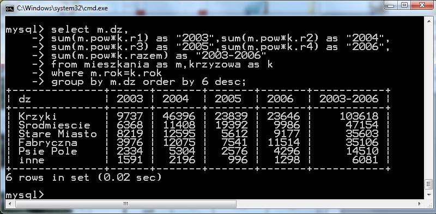Click the "6 rows in set (0.02 sec)" line
The height and width of the screenshot is (214, 436).
click(x=83, y=178)
